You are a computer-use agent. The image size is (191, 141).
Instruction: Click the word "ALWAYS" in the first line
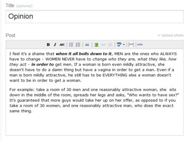tap(168, 54)
